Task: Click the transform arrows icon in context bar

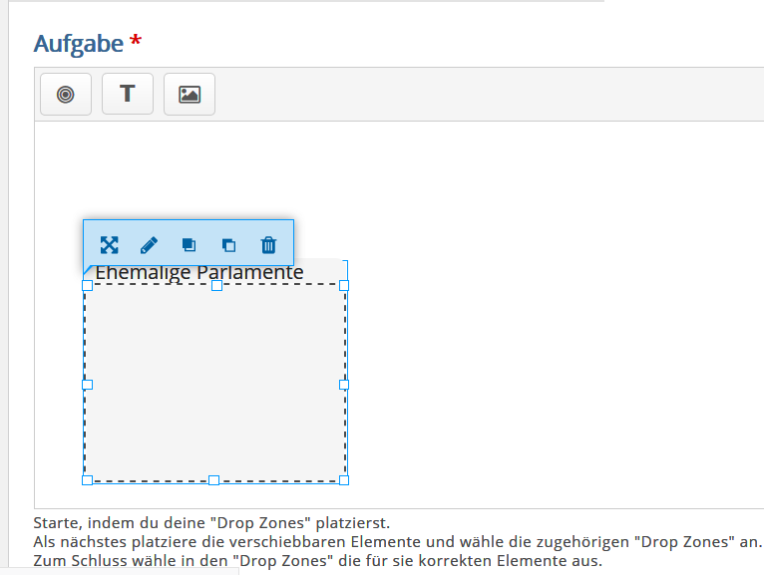Action: pos(110,245)
